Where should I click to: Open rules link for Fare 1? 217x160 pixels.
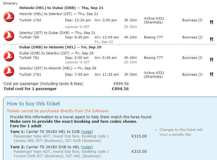click(x=87, y=132)
